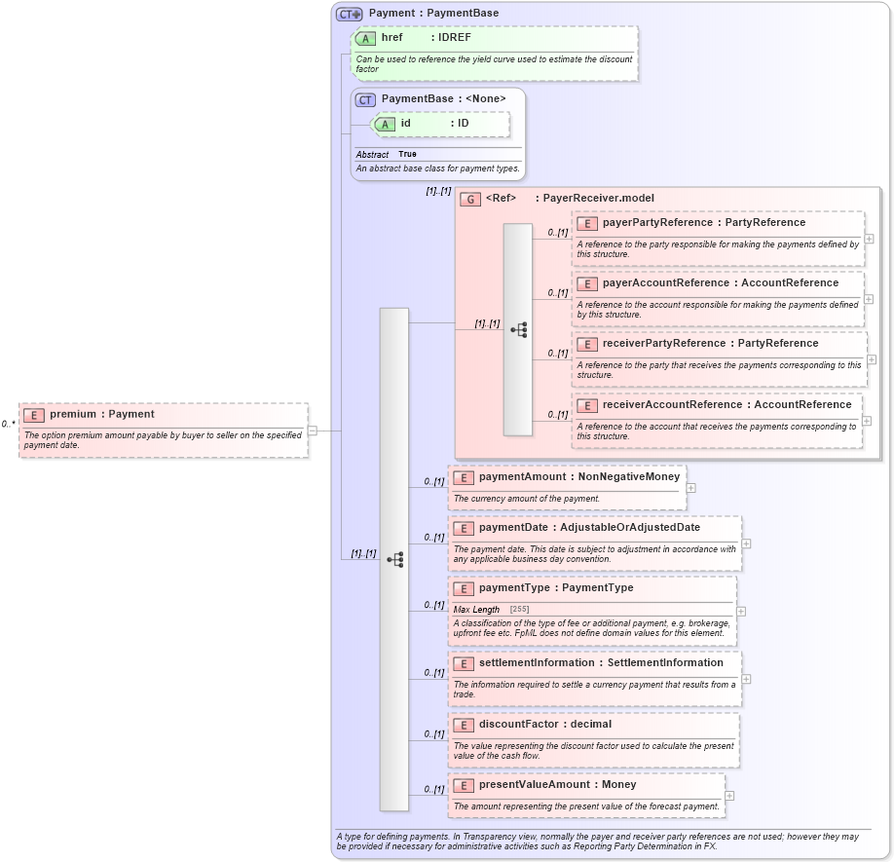The width and height of the screenshot is (894, 862).
Task: Select the paymentDate element icon
Action: [x=464, y=527]
